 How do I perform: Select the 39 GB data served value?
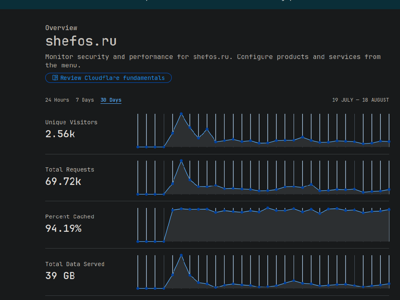(x=60, y=276)
